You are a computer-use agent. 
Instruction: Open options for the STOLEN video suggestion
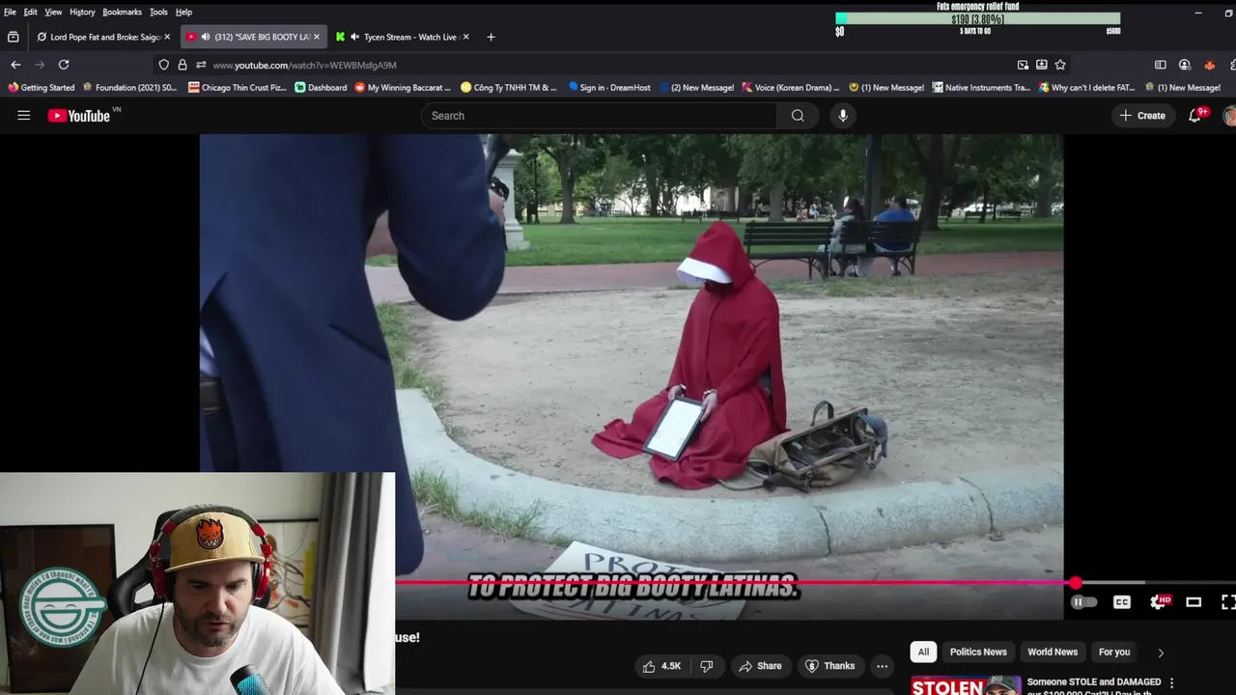point(1172,683)
